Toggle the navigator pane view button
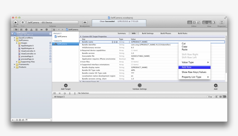Viewport: 238px width, 136px height. pyautogui.click(x=205, y=22)
